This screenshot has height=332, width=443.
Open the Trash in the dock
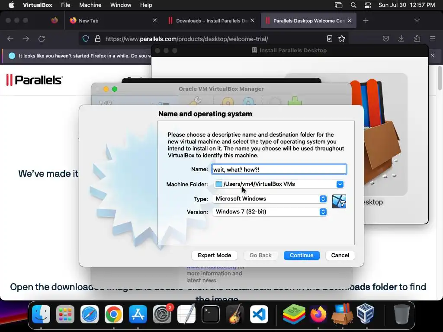402,314
